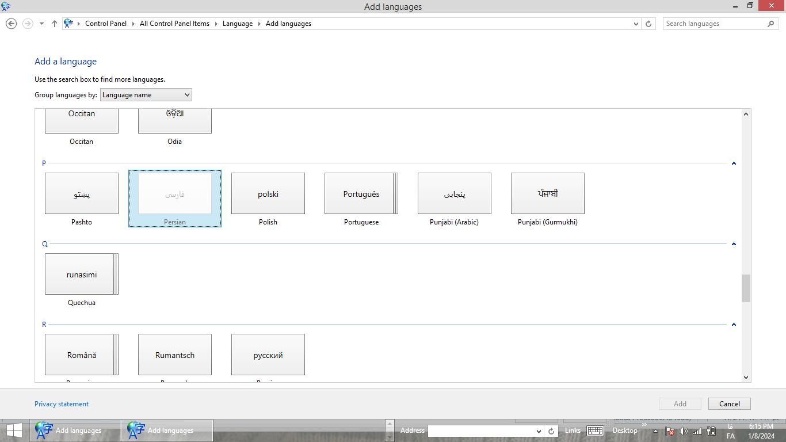The image size is (786, 442).
Task: Click the taskbar Links toolbar label
Action: [x=573, y=430]
